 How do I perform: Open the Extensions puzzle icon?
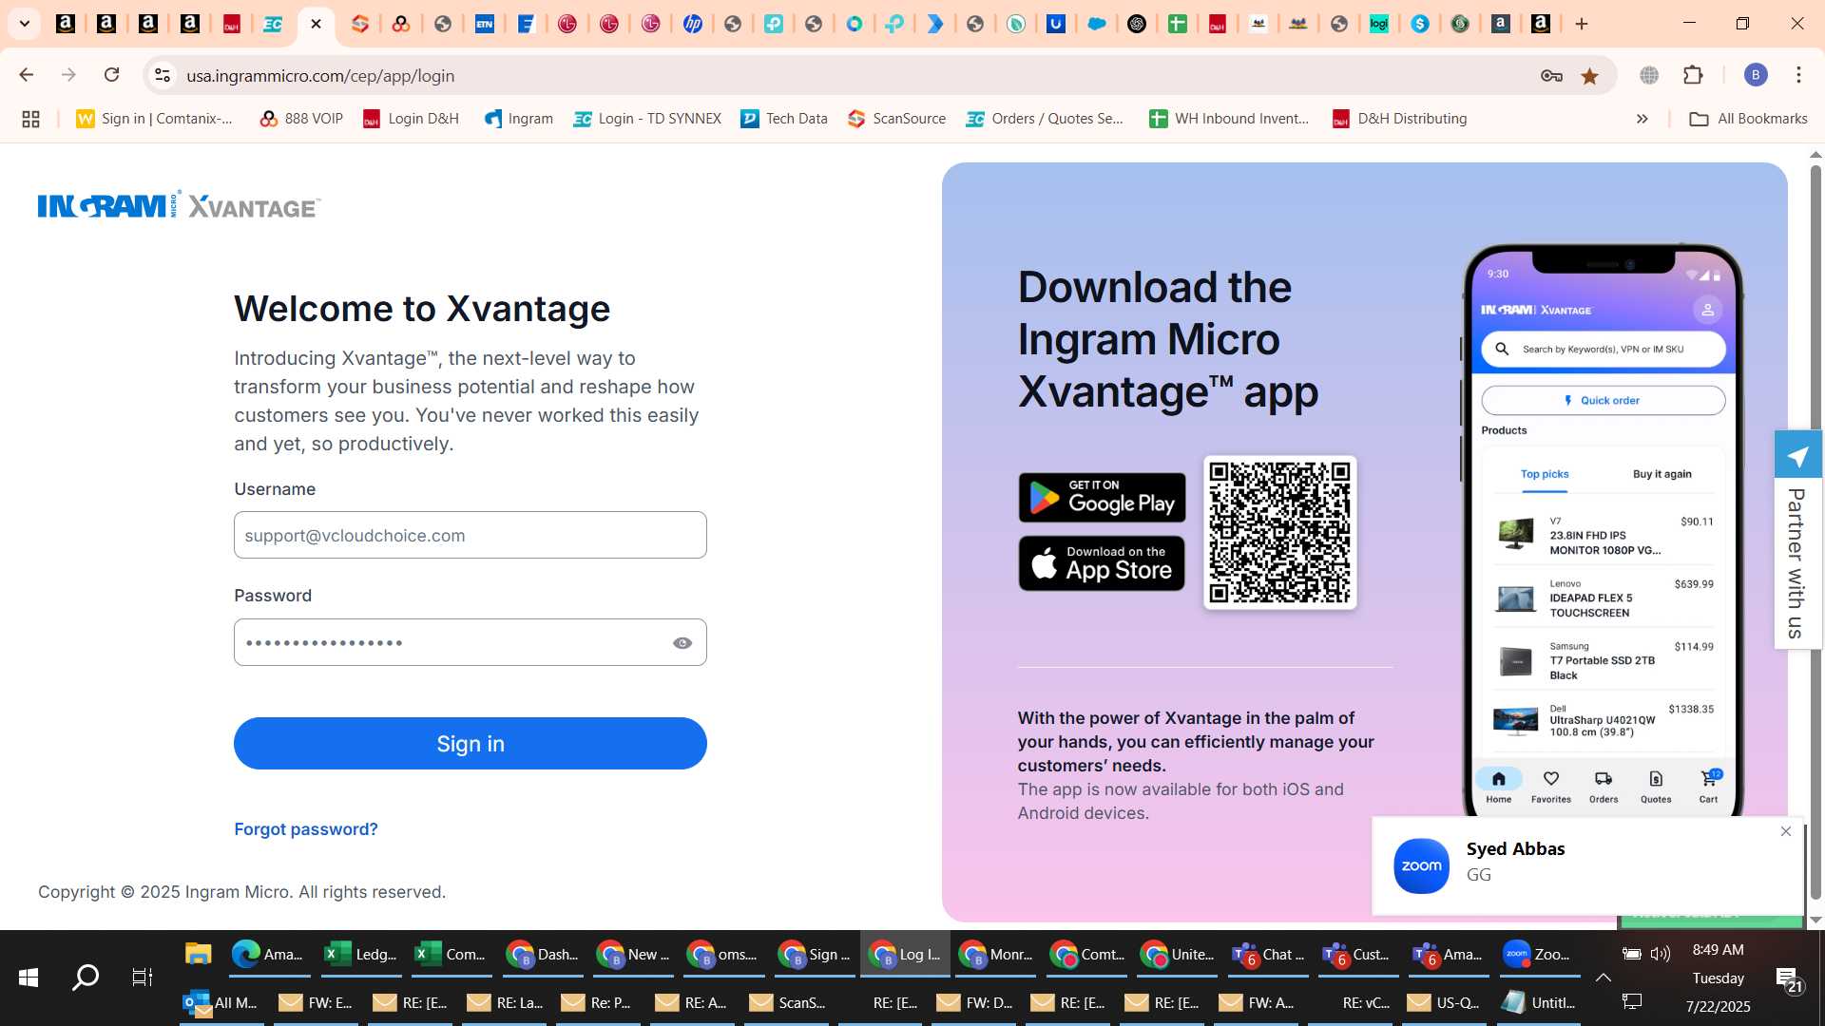click(1693, 75)
